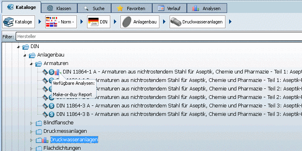Viewport: 302px width, 151px height.
Task: Collapse the Armaturen tree node
Action: tap(31, 64)
